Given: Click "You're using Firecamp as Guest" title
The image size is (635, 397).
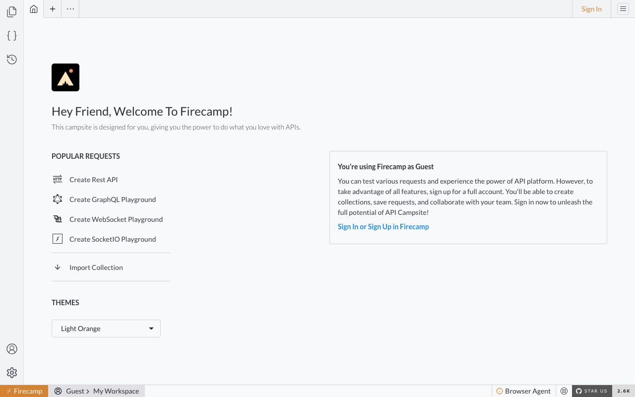Looking at the screenshot, I should tap(386, 167).
